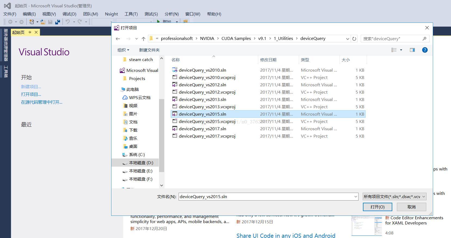The width and height of the screenshot is (451, 238).
Task: Click 新建文件夹 button
Action: tap(149, 50)
